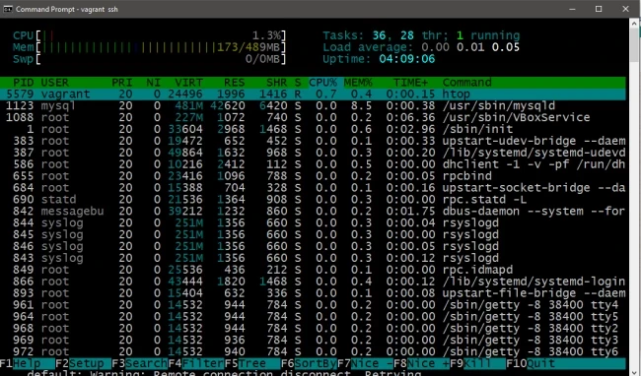Click F10 Quit to exit htop
Screen dimensions: 641x376
pos(566,363)
